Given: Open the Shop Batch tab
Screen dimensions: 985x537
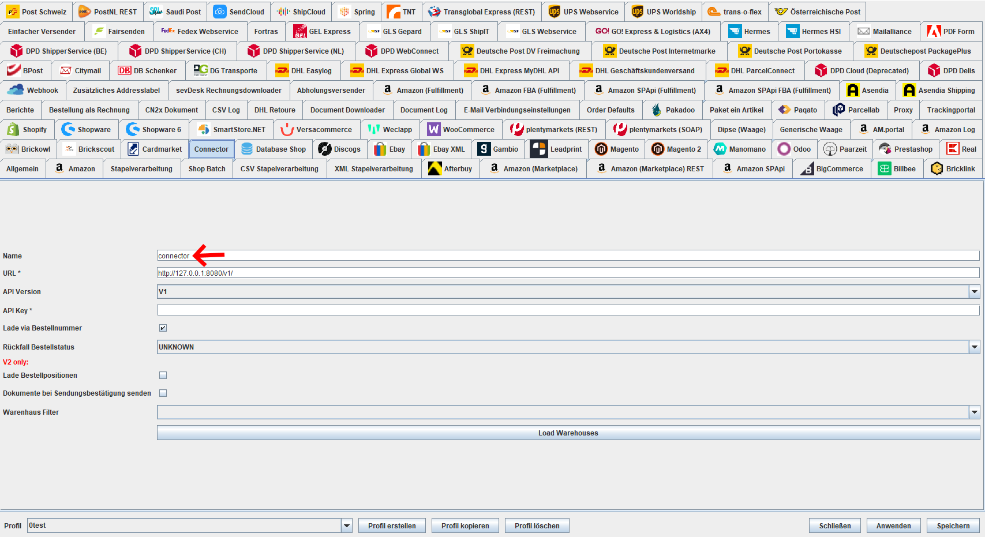Looking at the screenshot, I should [x=207, y=168].
